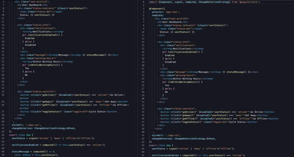The image size is (294, 157).
Task: Click the status-dot span line in left pane
Action: click(x=41, y=12)
